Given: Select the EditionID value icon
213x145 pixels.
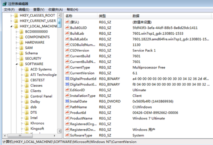Looking at the screenshot, I should tap(67, 90).
